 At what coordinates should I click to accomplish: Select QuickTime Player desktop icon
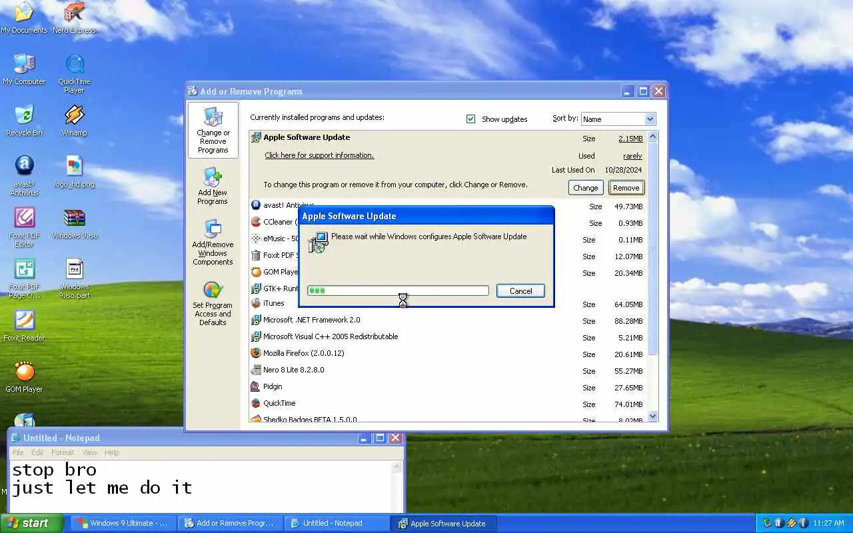pos(74,73)
